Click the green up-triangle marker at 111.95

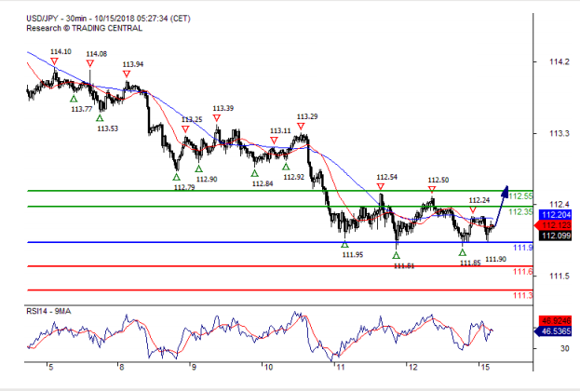(x=345, y=244)
